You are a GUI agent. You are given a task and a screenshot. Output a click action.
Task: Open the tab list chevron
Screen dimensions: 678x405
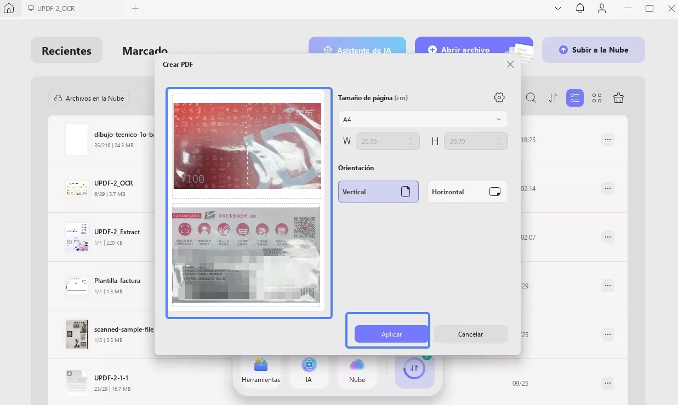click(558, 8)
